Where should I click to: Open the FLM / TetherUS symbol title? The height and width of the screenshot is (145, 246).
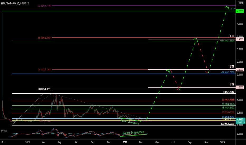pos(15,3)
